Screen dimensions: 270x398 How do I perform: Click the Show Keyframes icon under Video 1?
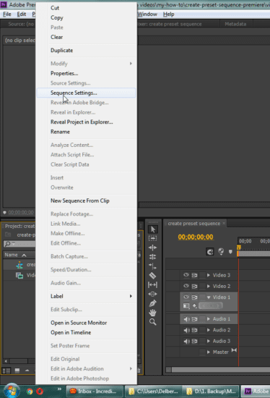coord(194,306)
